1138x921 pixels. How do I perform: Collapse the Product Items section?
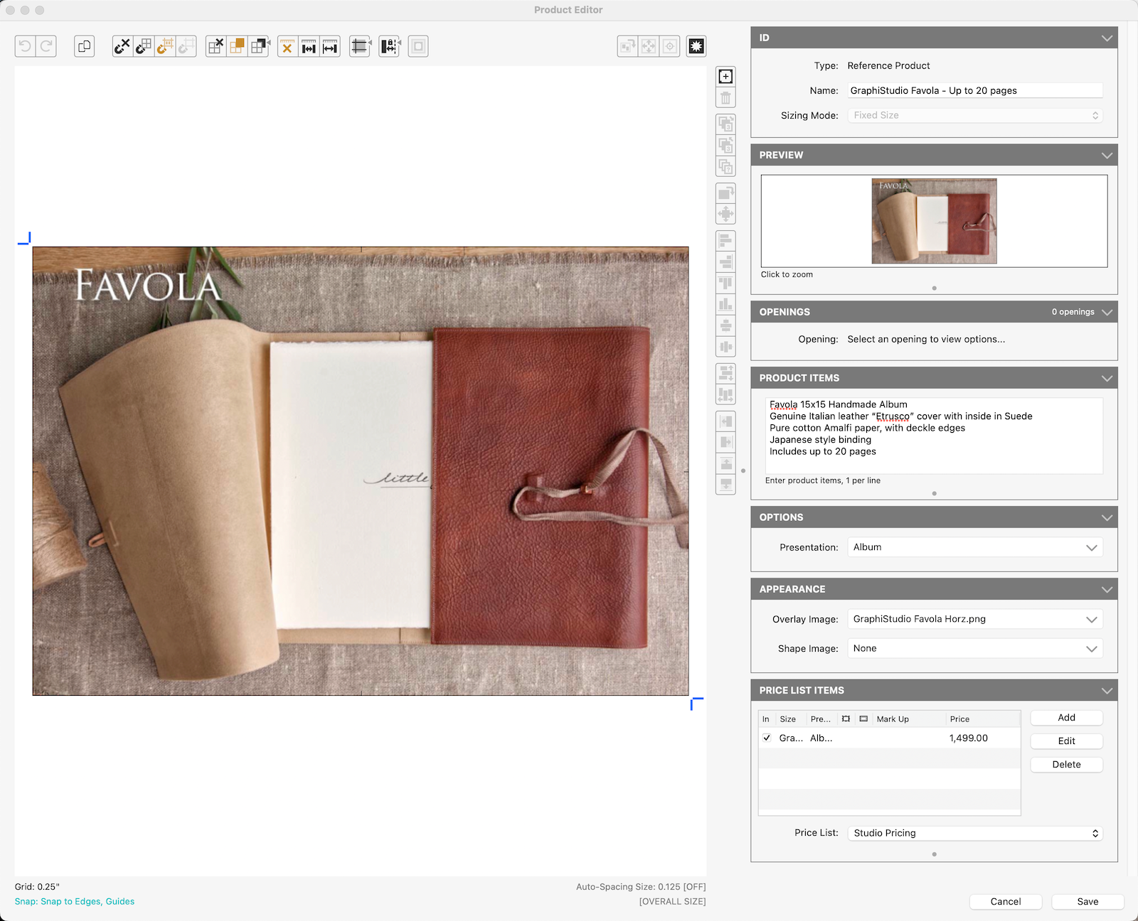coord(1107,378)
